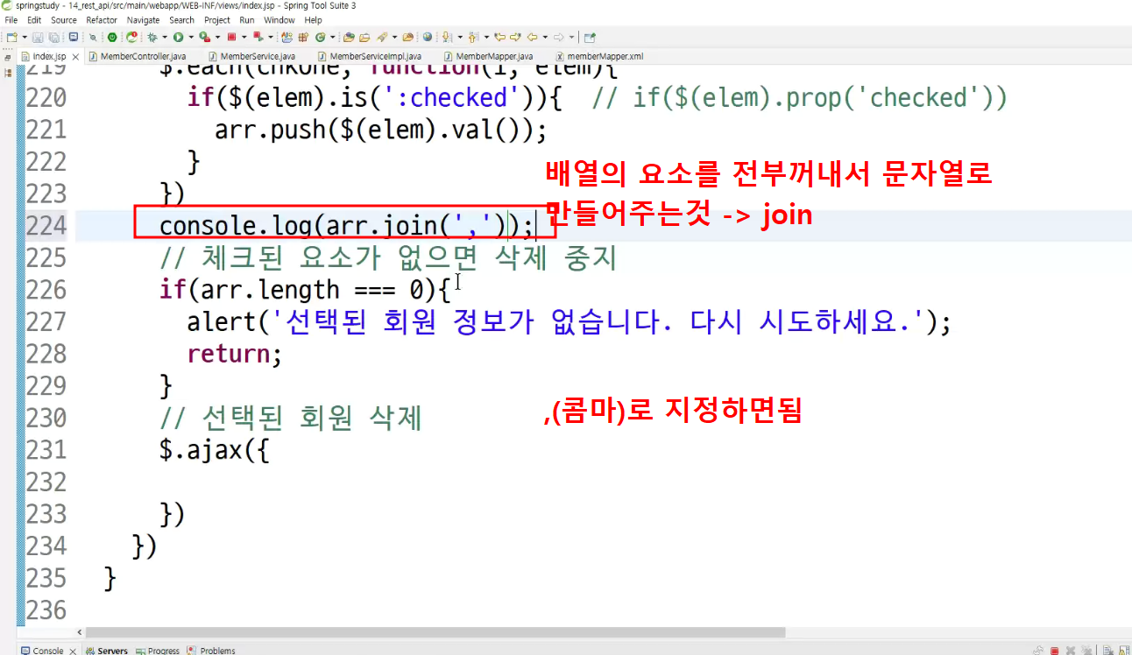
Task: Click the Search flashlight toolbar icon
Action: click(381, 37)
